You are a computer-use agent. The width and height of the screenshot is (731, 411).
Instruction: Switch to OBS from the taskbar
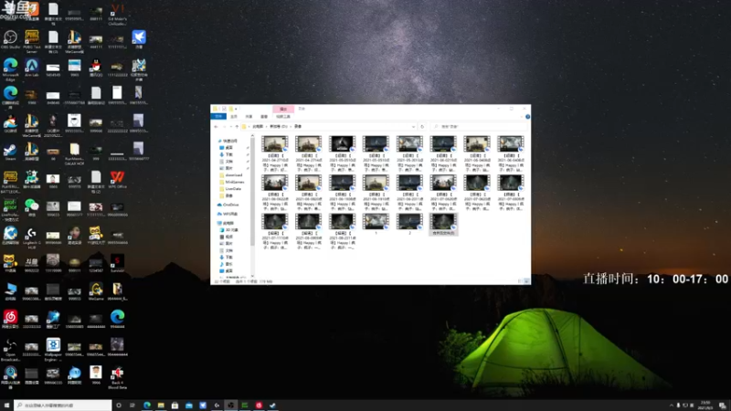231,406
